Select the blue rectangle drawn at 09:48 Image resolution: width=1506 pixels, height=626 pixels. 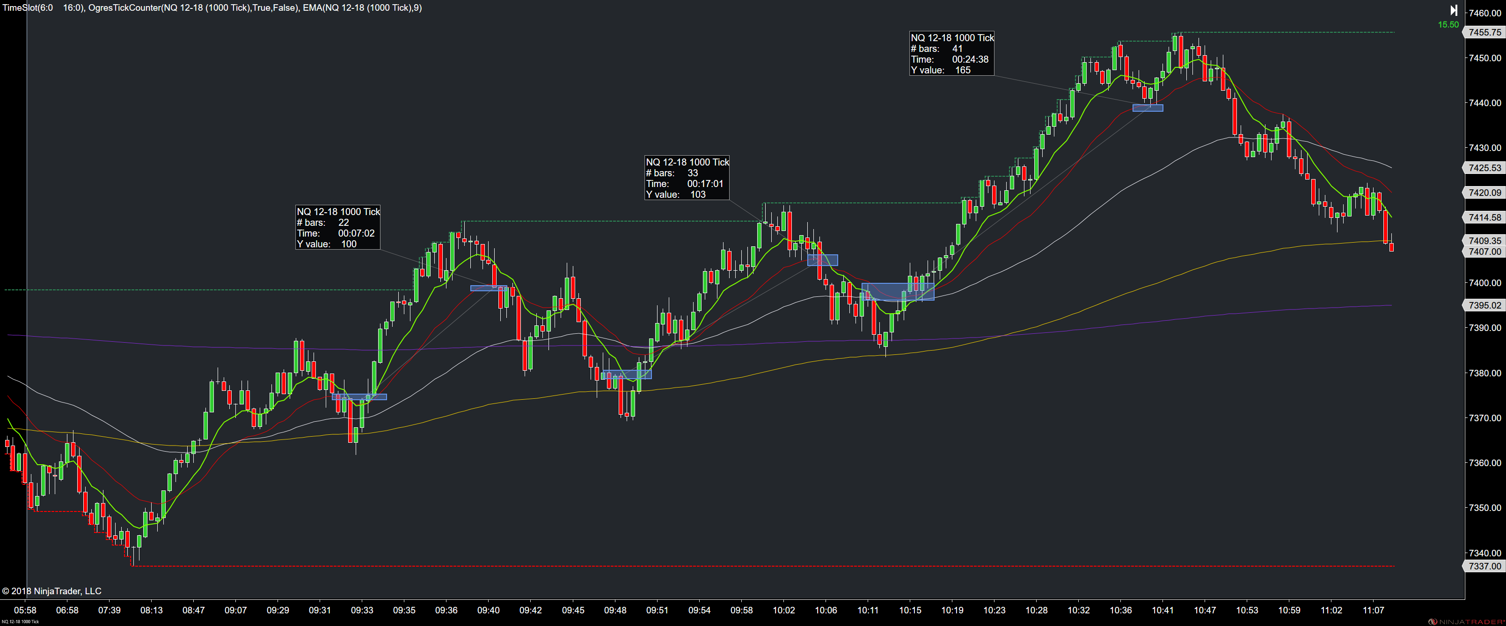[x=626, y=374]
